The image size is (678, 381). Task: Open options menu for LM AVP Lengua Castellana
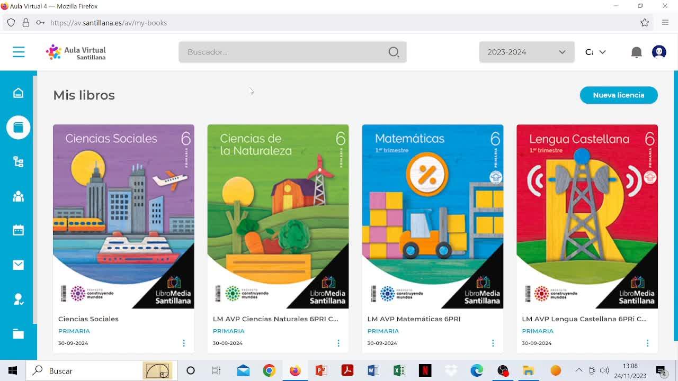pyautogui.click(x=647, y=343)
